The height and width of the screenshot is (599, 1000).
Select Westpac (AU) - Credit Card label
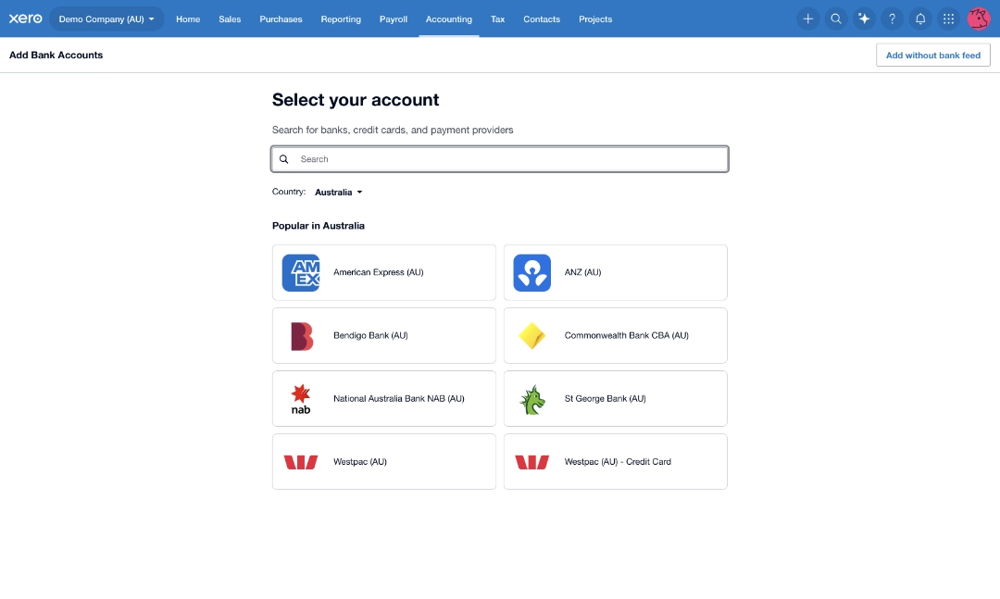coord(618,462)
